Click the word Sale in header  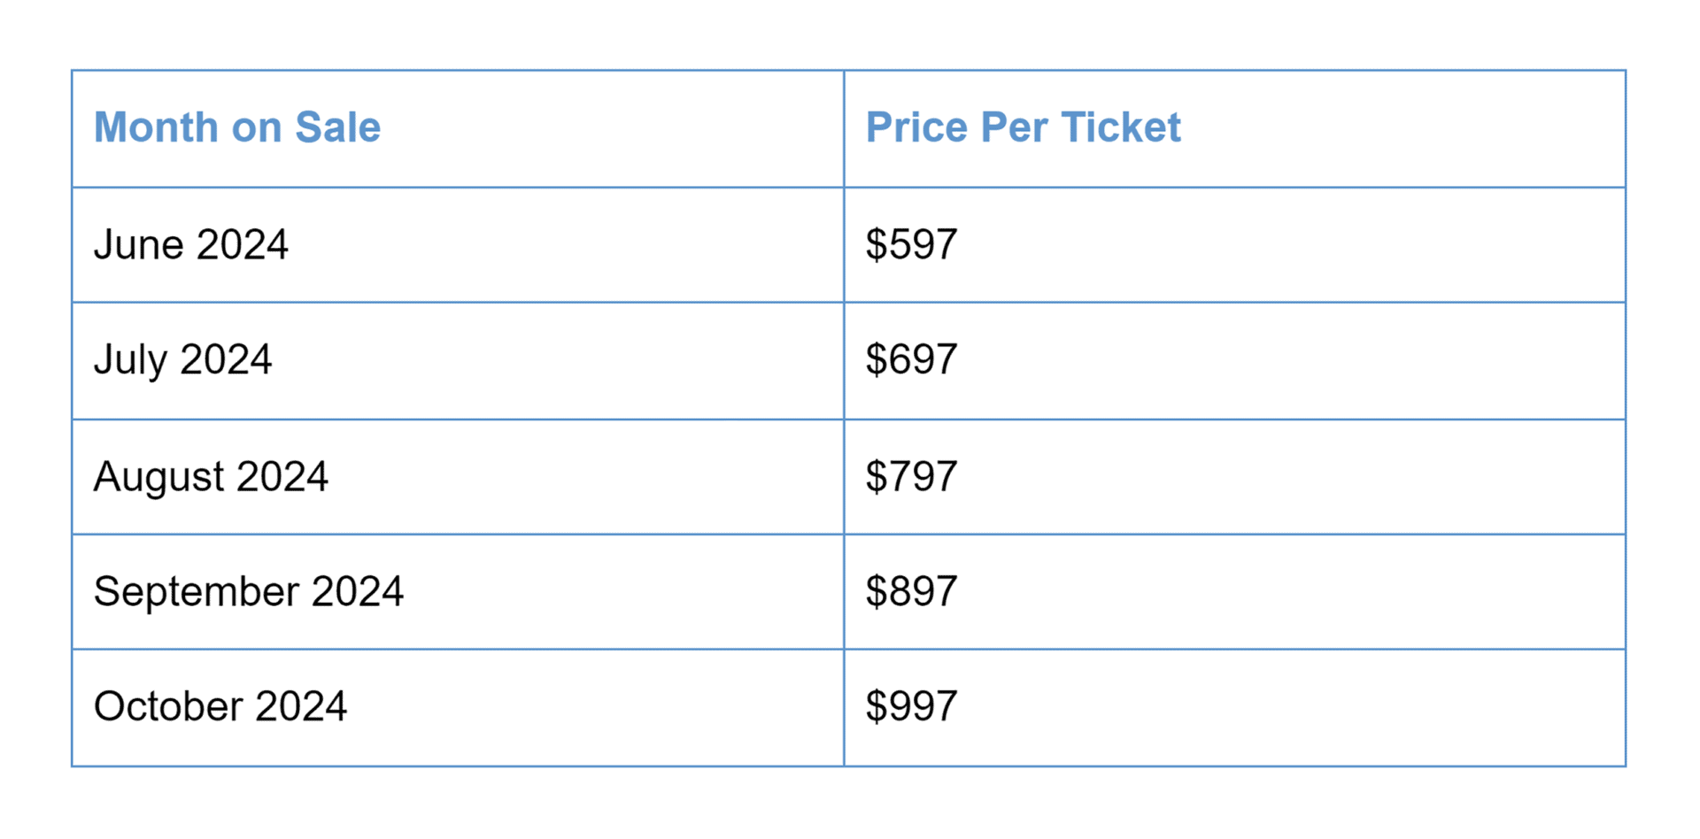[x=337, y=127]
